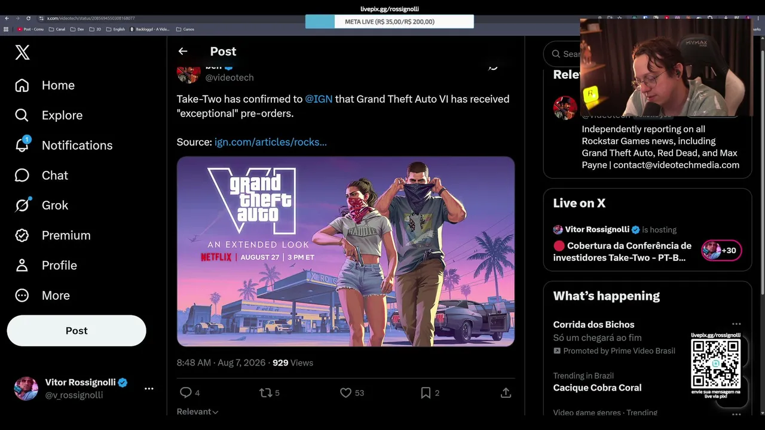Click the browser back arrow
Screen dimensions: 765x430
pyautogui.click(x=7, y=19)
